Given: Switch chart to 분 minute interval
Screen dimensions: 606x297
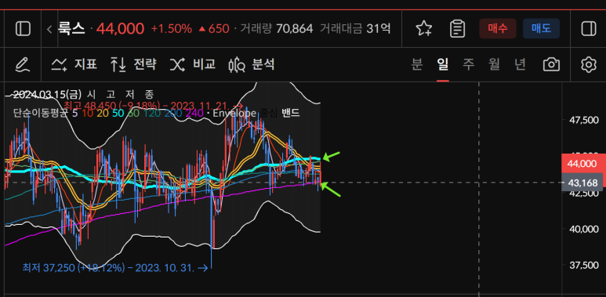Looking at the screenshot, I should (416, 64).
